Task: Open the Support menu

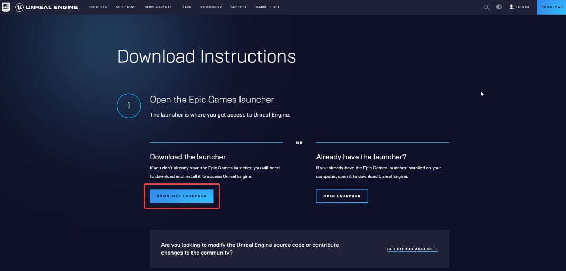Action: (238, 7)
